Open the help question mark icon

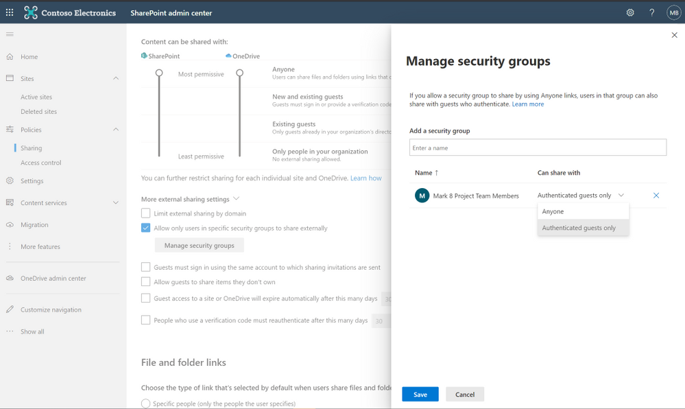(x=652, y=12)
